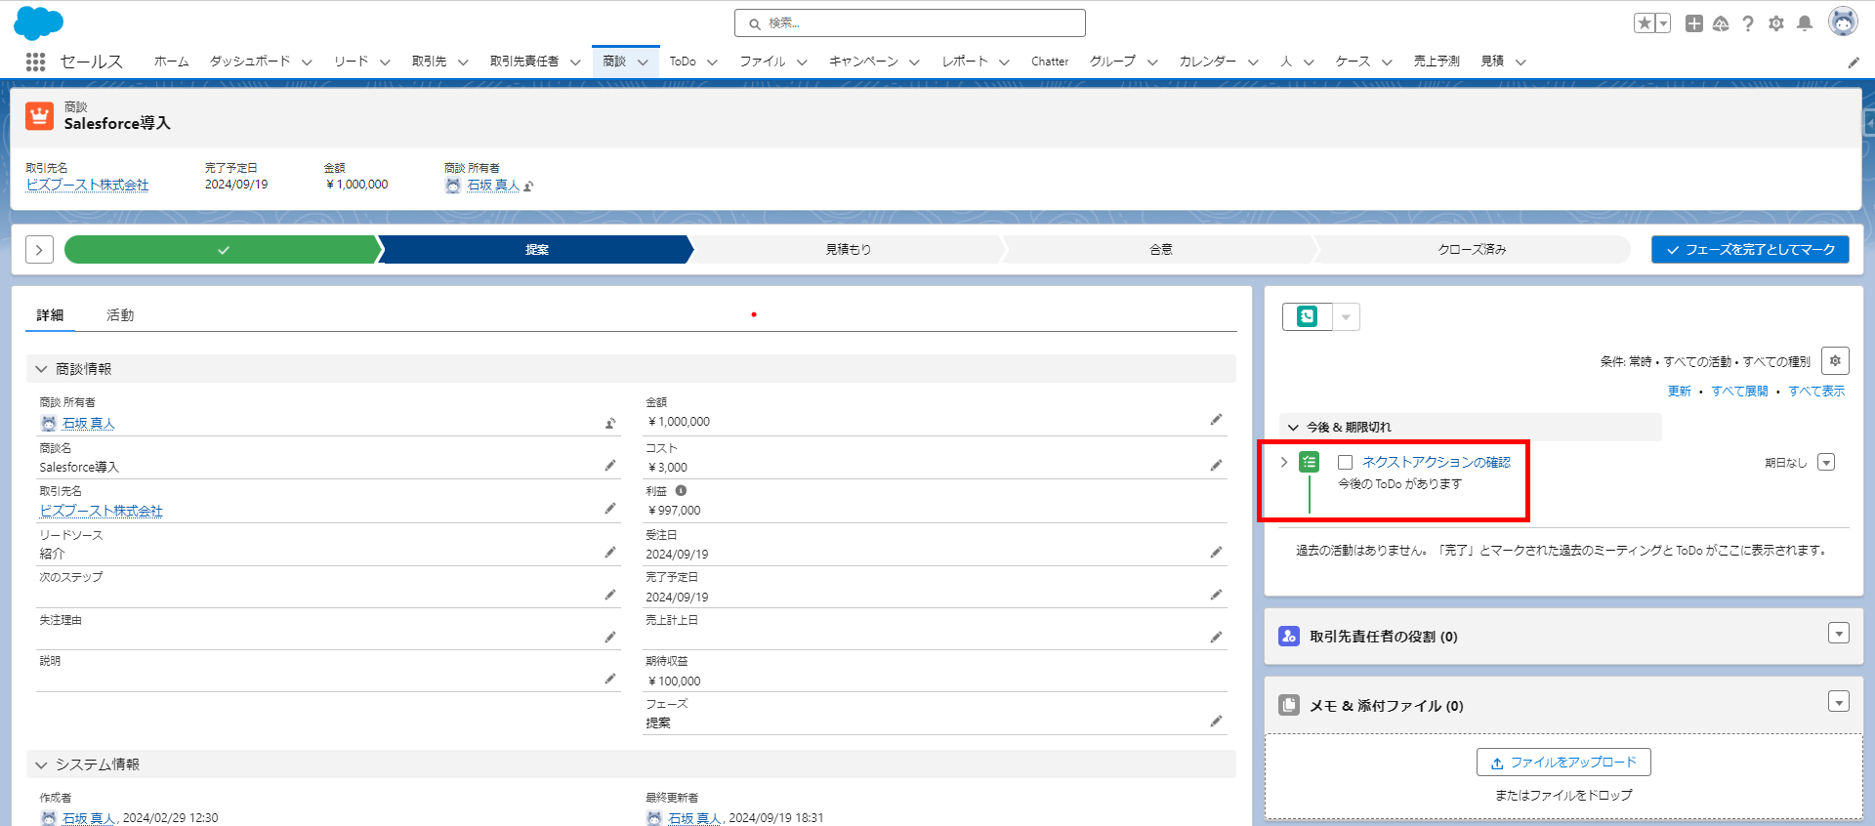Open 取引先責任者の役割 card dropdown

coord(1839,634)
